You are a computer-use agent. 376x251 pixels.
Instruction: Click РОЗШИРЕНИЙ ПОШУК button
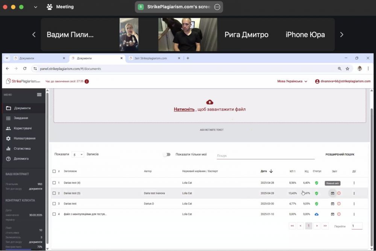[340, 155]
